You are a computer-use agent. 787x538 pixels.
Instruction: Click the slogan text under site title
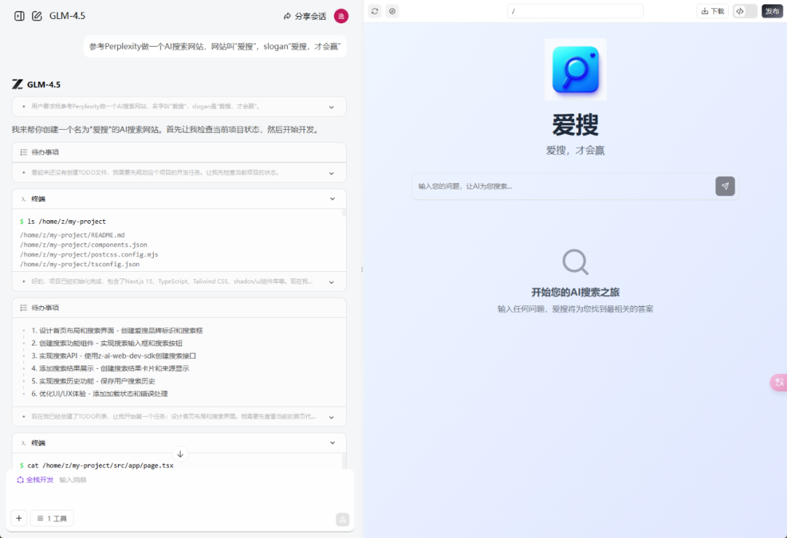[x=575, y=150]
